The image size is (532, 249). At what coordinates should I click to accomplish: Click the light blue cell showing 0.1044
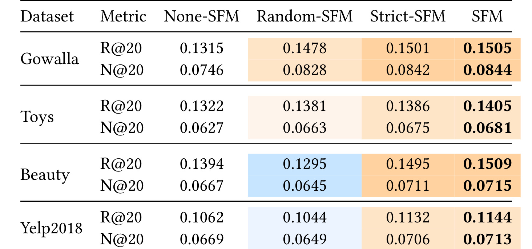point(305,218)
